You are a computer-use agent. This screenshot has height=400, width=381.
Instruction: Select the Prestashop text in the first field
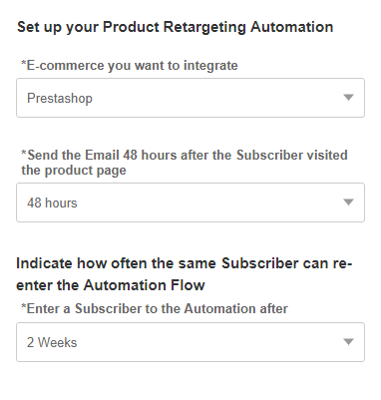pos(60,98)
